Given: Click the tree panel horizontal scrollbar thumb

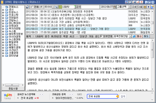Looking at the screenshot, I should (x=12, y=85).
